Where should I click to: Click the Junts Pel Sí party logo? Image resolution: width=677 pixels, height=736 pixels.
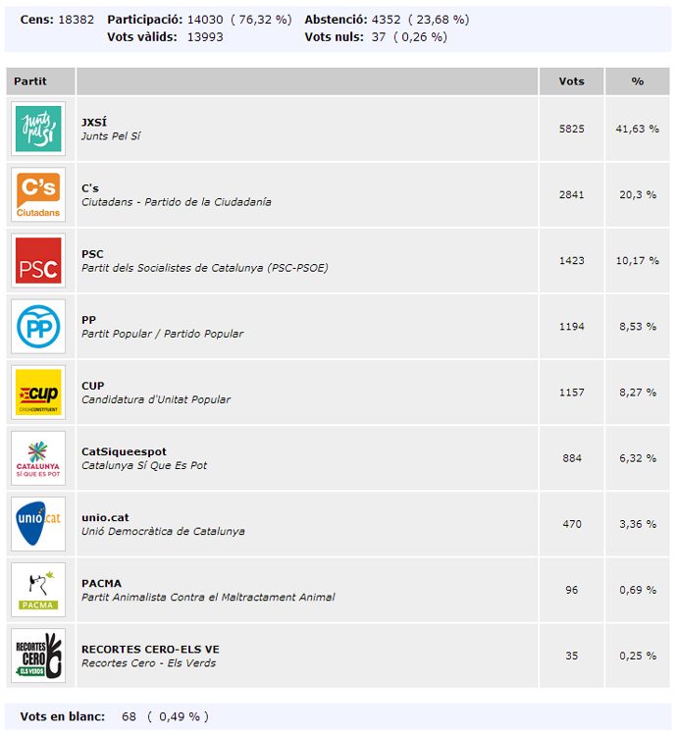coord(39,129)
